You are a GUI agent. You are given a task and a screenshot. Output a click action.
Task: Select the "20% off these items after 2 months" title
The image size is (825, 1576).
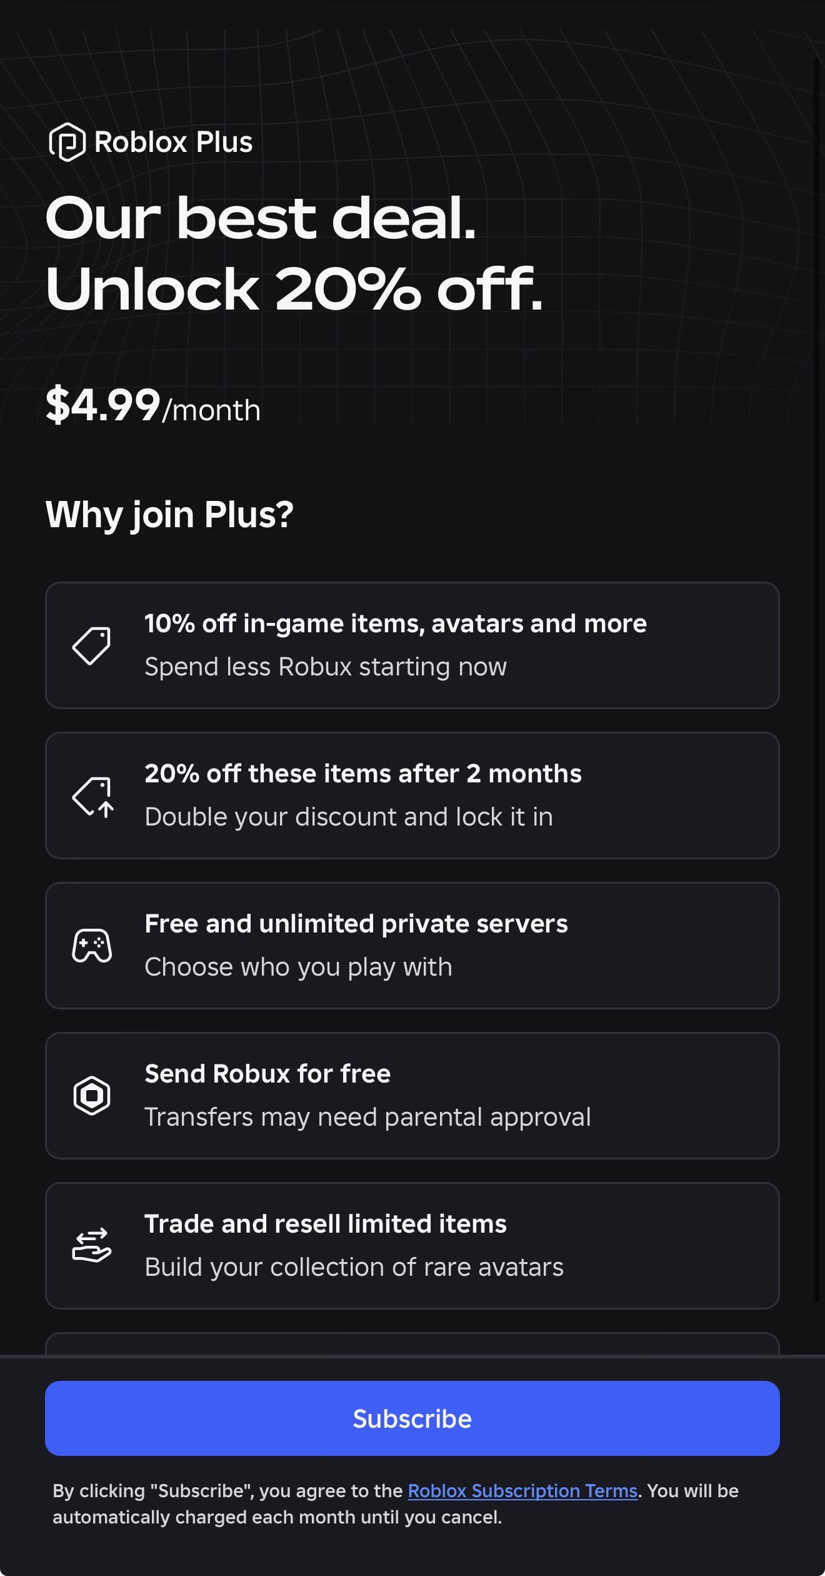362,774
